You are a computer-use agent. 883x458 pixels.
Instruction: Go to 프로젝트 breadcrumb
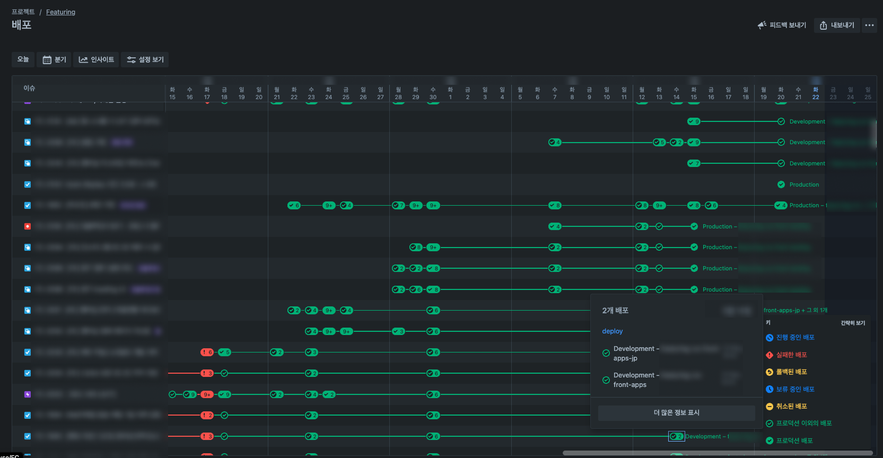pos(23,12)
